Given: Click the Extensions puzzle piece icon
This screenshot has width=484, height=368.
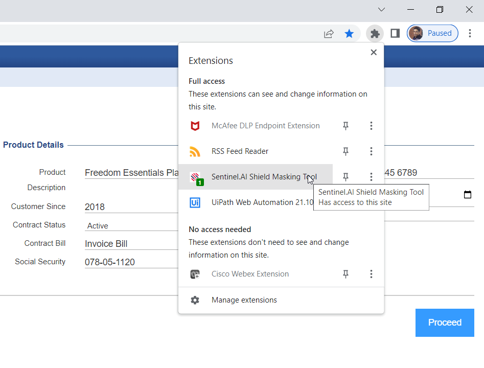Looking at the screenshot, I should coord(375,34).
